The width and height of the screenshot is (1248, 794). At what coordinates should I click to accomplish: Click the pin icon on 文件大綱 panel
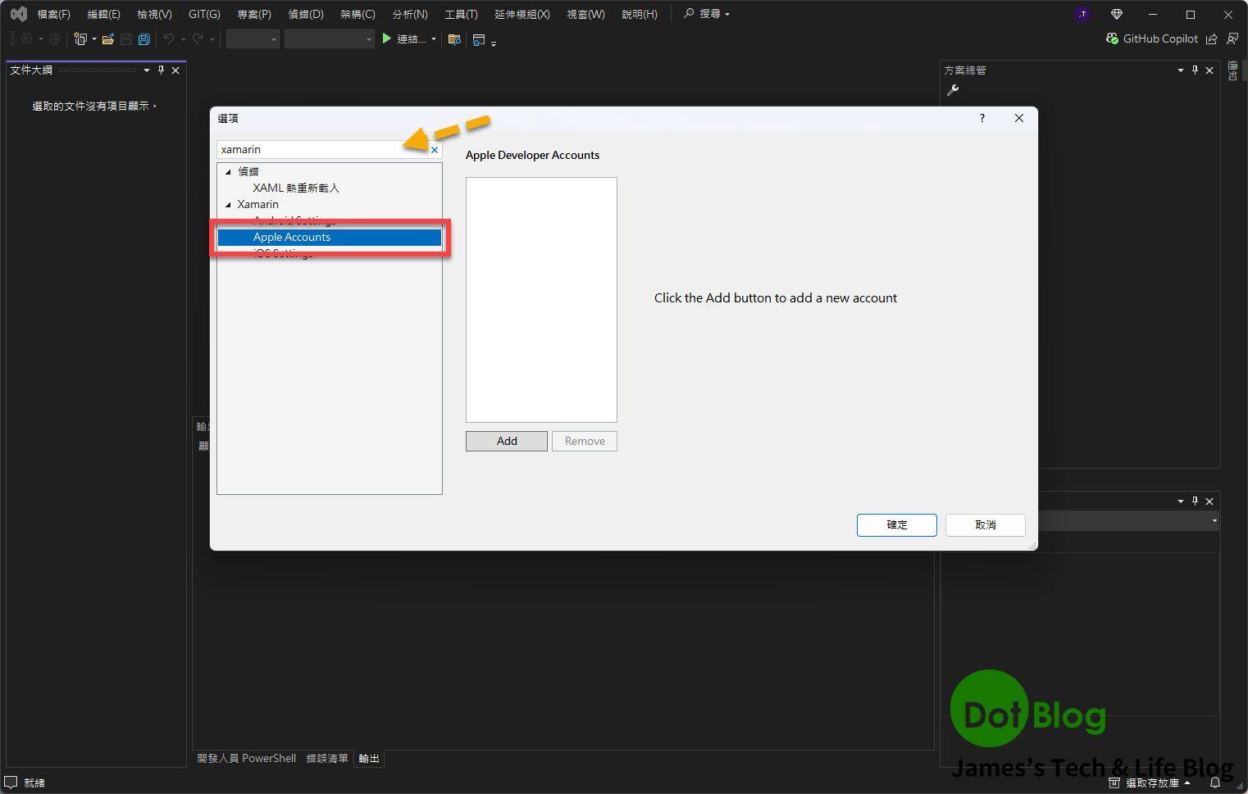[161, 70]
